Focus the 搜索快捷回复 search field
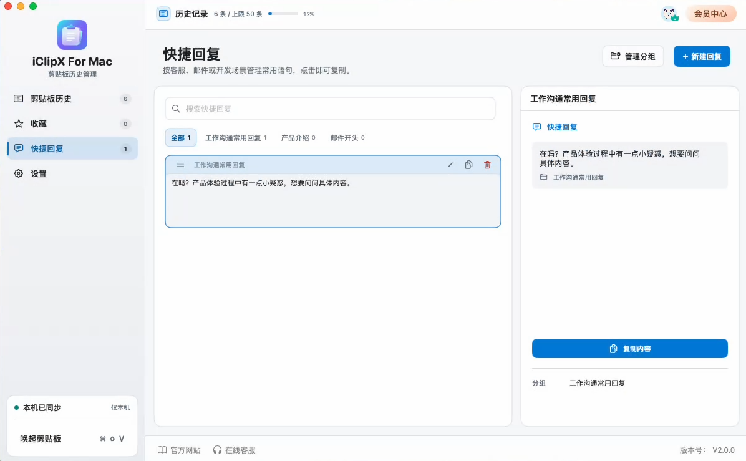 330,109
